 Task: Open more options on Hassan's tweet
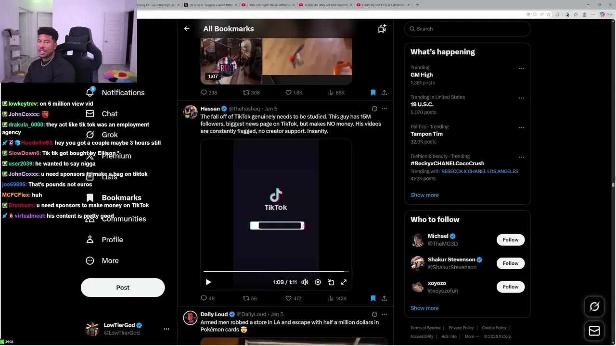(384, 109)
